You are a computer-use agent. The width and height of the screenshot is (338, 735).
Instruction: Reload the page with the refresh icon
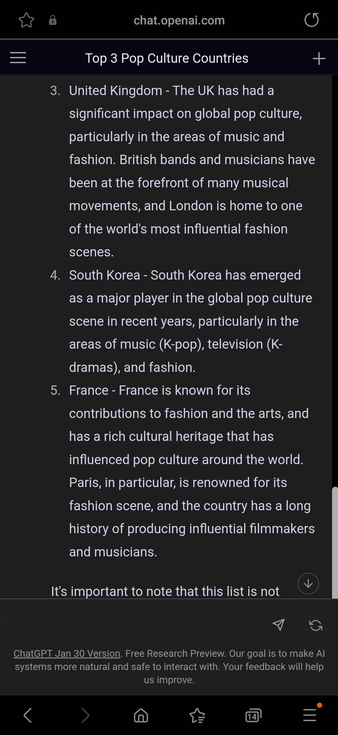[x=311, y=20]
